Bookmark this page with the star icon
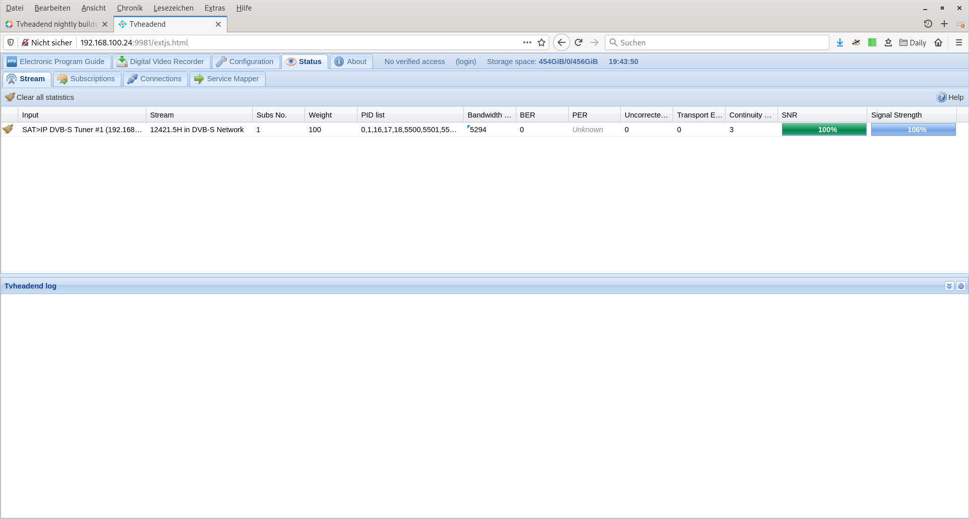Viewport: 969px width, 519px height. [541, 43]
